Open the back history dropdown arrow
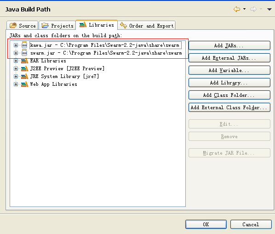275x234 pixels. (x=244, y=9)
